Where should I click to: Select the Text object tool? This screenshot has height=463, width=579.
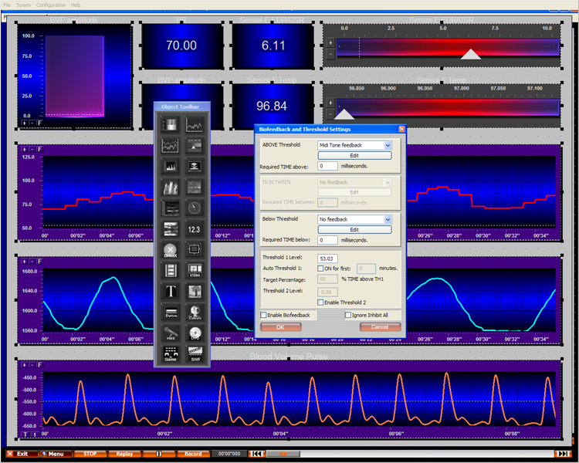[170, 292]
